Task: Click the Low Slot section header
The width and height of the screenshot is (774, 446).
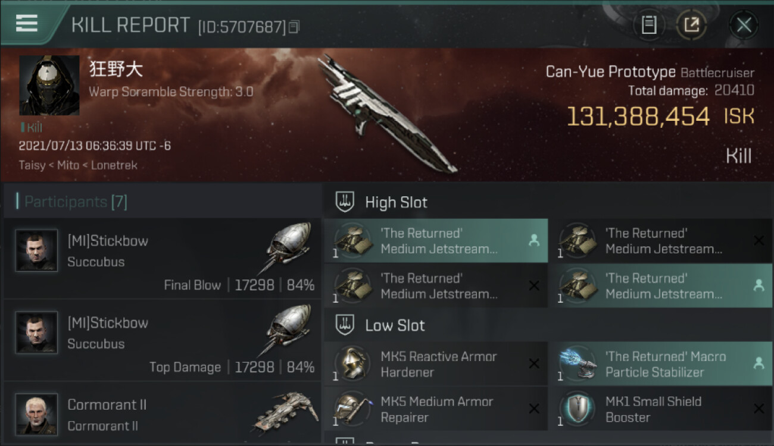Action: click(395, 325)
